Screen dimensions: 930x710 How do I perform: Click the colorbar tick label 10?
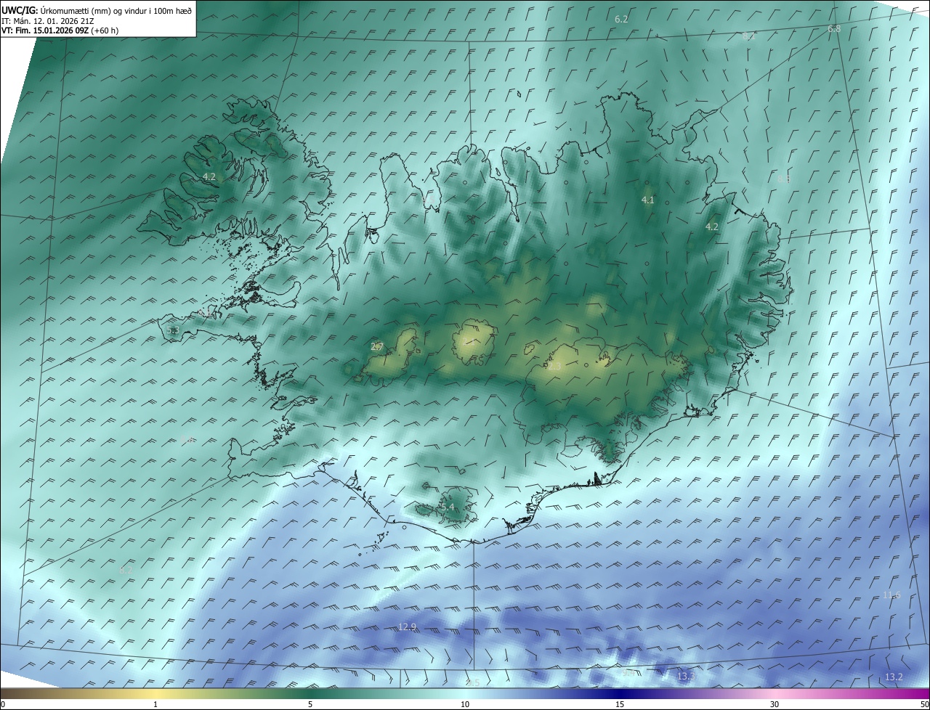tap(465, 704)
